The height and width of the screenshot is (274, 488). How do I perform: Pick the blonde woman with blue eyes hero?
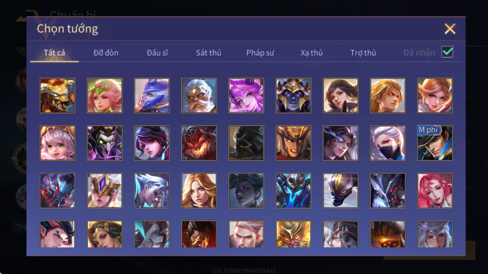[x=199, y=191]
